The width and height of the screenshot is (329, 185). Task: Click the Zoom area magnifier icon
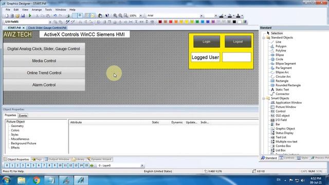pyautogui.click(x=125, y=15)
